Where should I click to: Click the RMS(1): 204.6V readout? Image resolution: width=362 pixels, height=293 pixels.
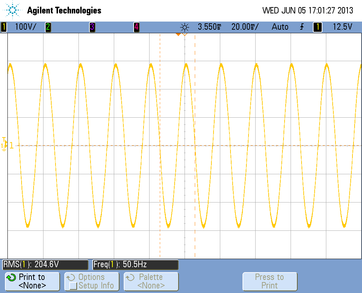45,264
